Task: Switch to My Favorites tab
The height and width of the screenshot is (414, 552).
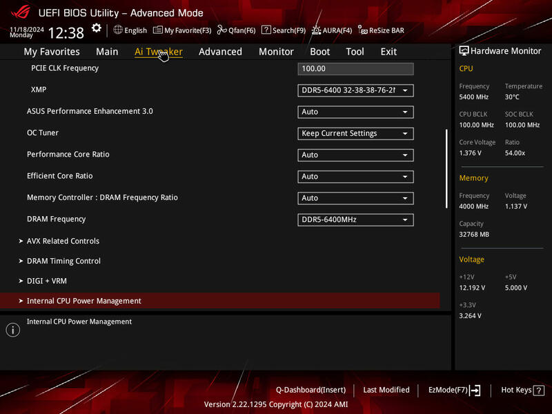Action: tap(52, 52)
